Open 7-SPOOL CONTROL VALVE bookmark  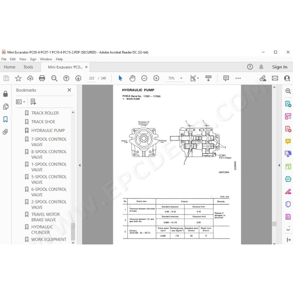[x=49, y=142]
